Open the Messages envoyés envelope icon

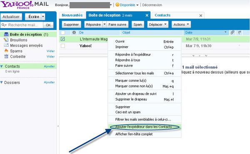click(x=6, y=45)
